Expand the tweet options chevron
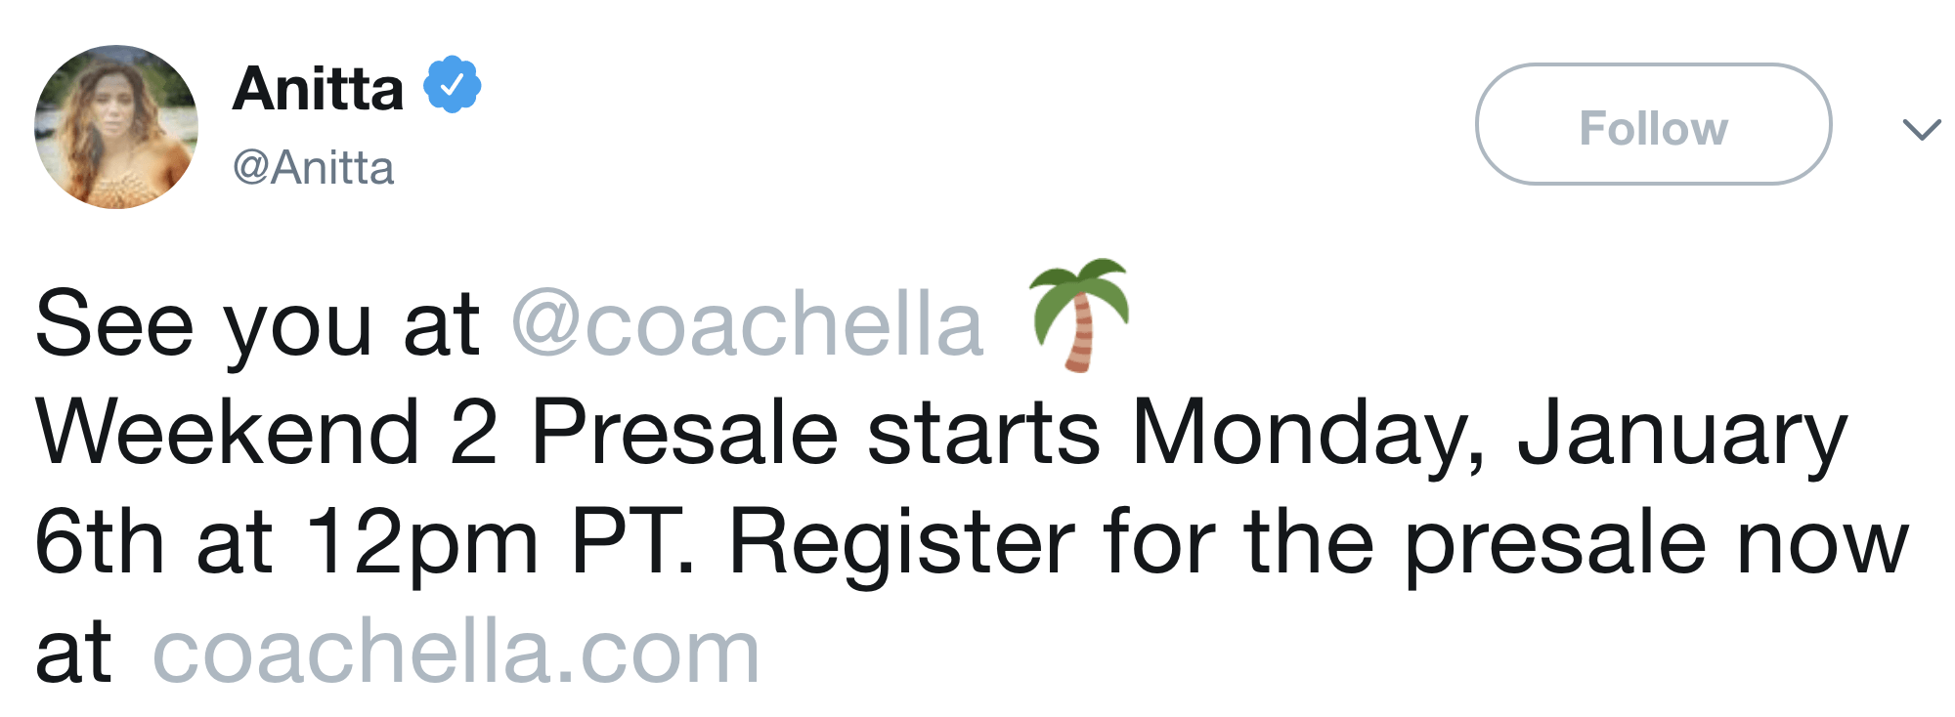Viewport: 1955px width, 717px height. [1921, 129]
